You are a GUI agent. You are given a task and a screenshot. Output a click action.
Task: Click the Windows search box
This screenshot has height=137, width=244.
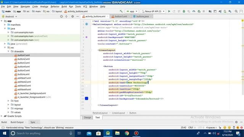42,133
